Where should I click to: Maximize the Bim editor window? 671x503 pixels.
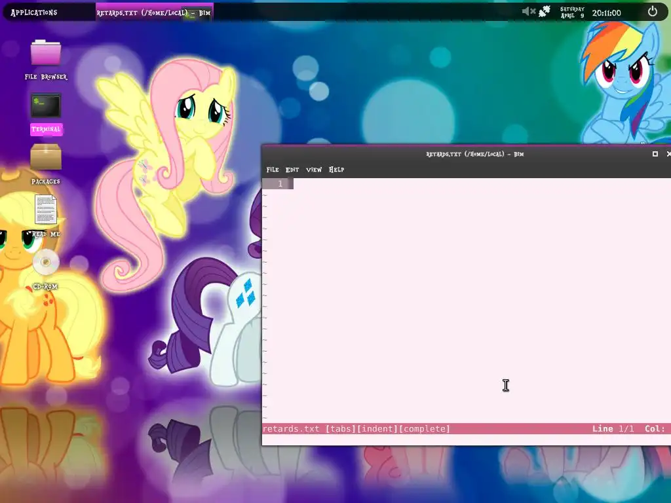pyautogui.click(x=655, y=153)
